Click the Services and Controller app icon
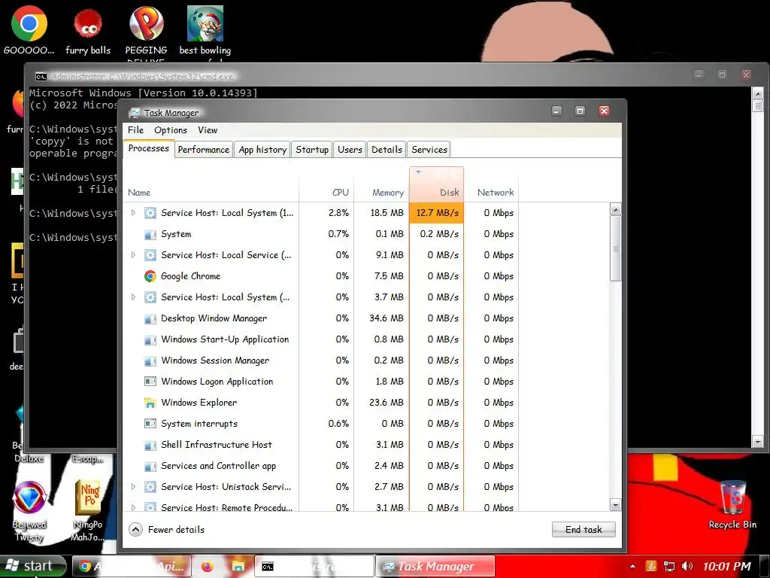 [150, 466]
